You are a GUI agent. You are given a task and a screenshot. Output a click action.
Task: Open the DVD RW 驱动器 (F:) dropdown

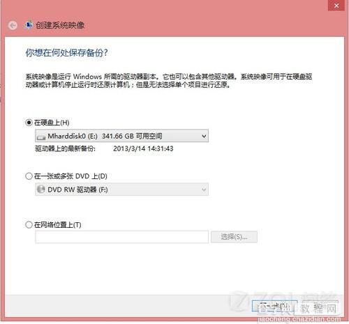(x=121, y=190)
